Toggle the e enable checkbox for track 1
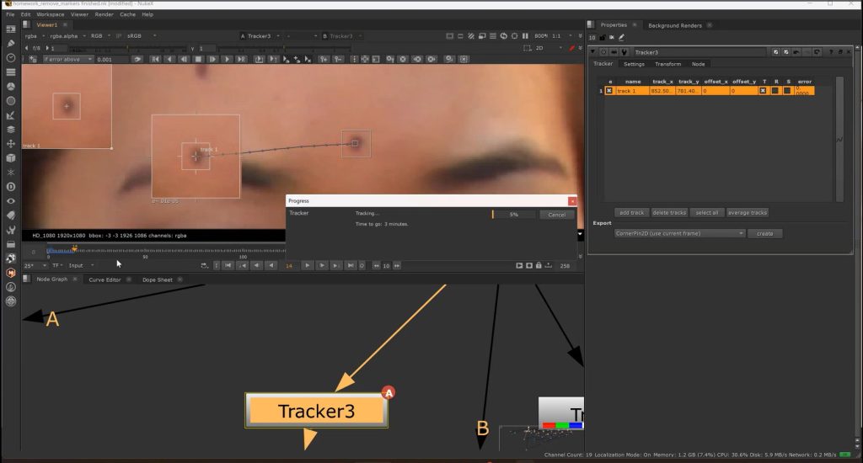 pyautogui.click(x=609, y=91)
